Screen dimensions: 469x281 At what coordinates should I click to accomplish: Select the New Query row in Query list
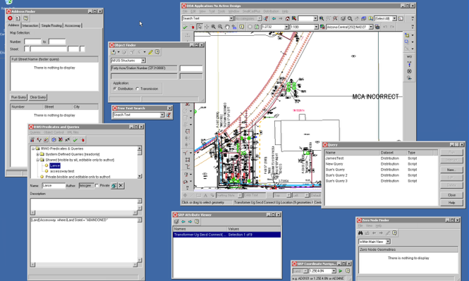[x=381, y=164]
